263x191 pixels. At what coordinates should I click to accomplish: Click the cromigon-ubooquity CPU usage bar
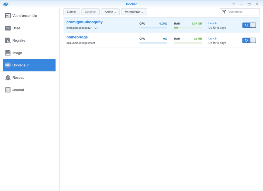(x=153, y=28)
